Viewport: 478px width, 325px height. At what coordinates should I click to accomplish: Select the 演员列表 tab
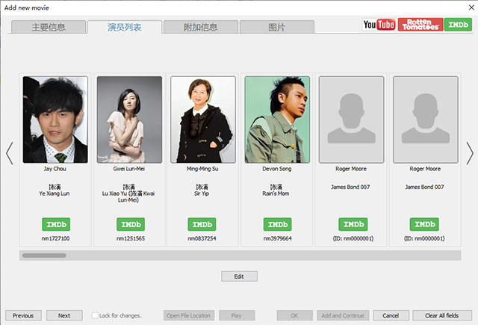click(125, 27)
